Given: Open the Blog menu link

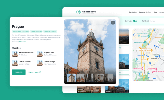Looking at the screenshot, I should click(x=155, y=12).
